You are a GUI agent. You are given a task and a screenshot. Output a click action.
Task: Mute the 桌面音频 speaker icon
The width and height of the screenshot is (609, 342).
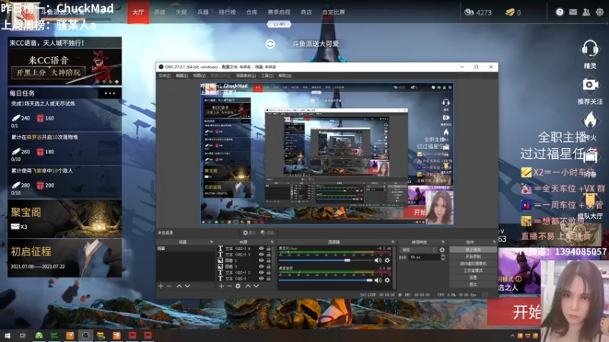click(378, 280)
